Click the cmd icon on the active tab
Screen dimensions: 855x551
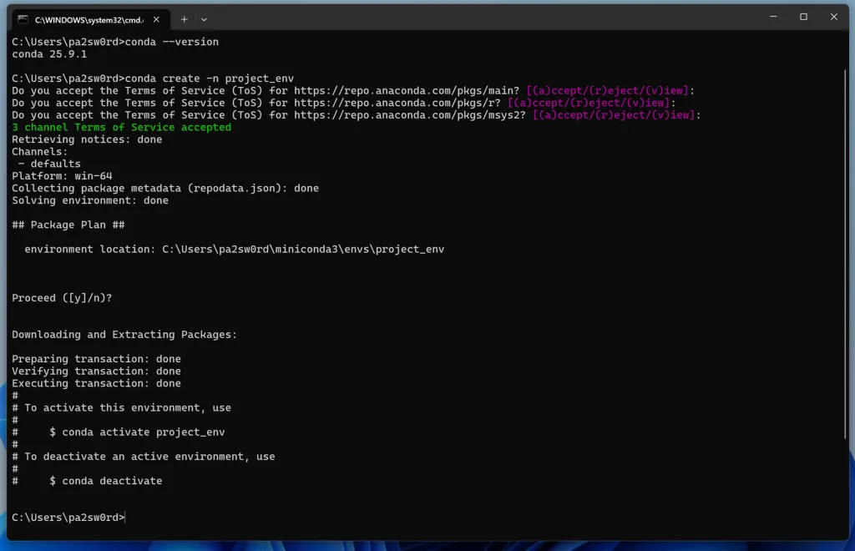[24, 17]
